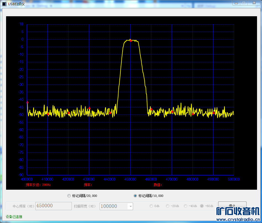Select the 标记间隔/20,000 radio option

(x=69, y=196)
